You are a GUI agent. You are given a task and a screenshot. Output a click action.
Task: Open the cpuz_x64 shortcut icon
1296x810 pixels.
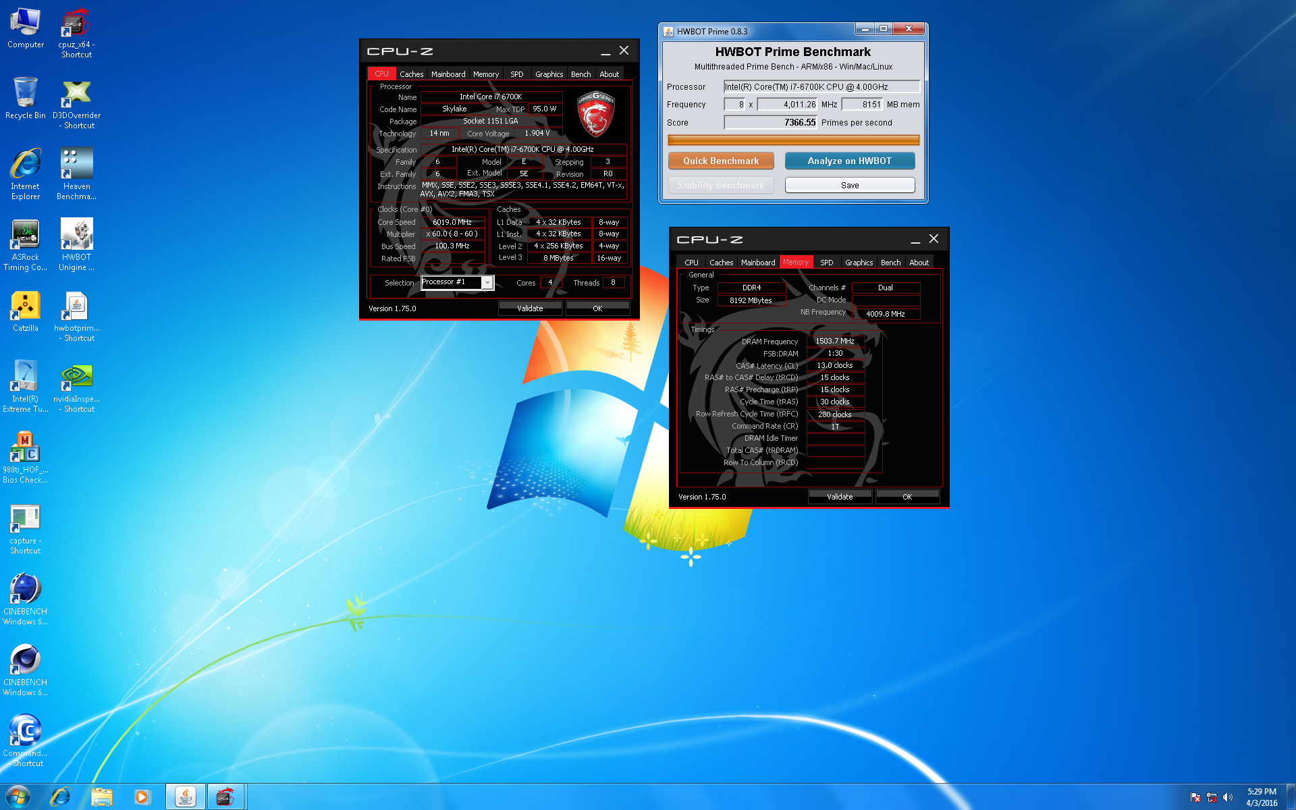(x=76, y=32)
